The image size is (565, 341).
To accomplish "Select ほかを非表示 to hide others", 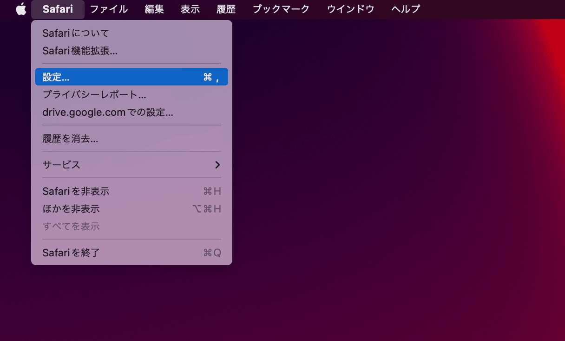I will pyautogui.click(x=71, y=209).
